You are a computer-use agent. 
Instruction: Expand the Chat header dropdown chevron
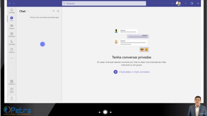coord(28,11)
